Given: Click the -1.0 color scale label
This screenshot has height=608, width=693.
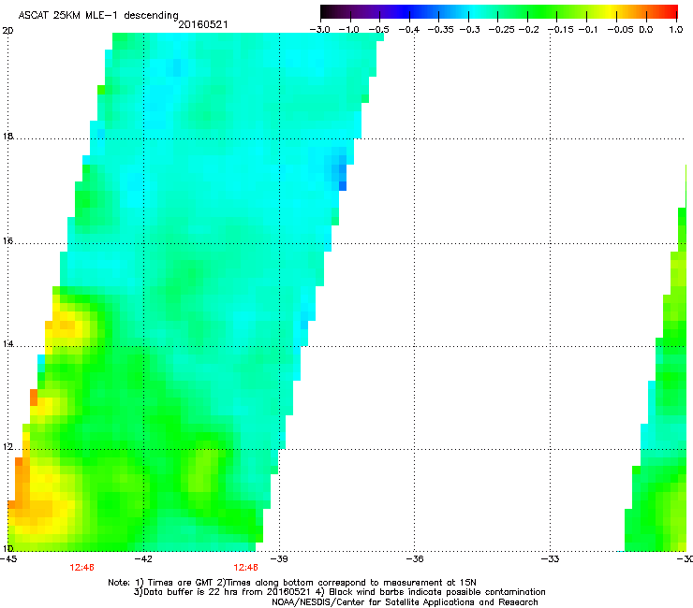Looking at the screenshot, I should click(x=348, y=30).
